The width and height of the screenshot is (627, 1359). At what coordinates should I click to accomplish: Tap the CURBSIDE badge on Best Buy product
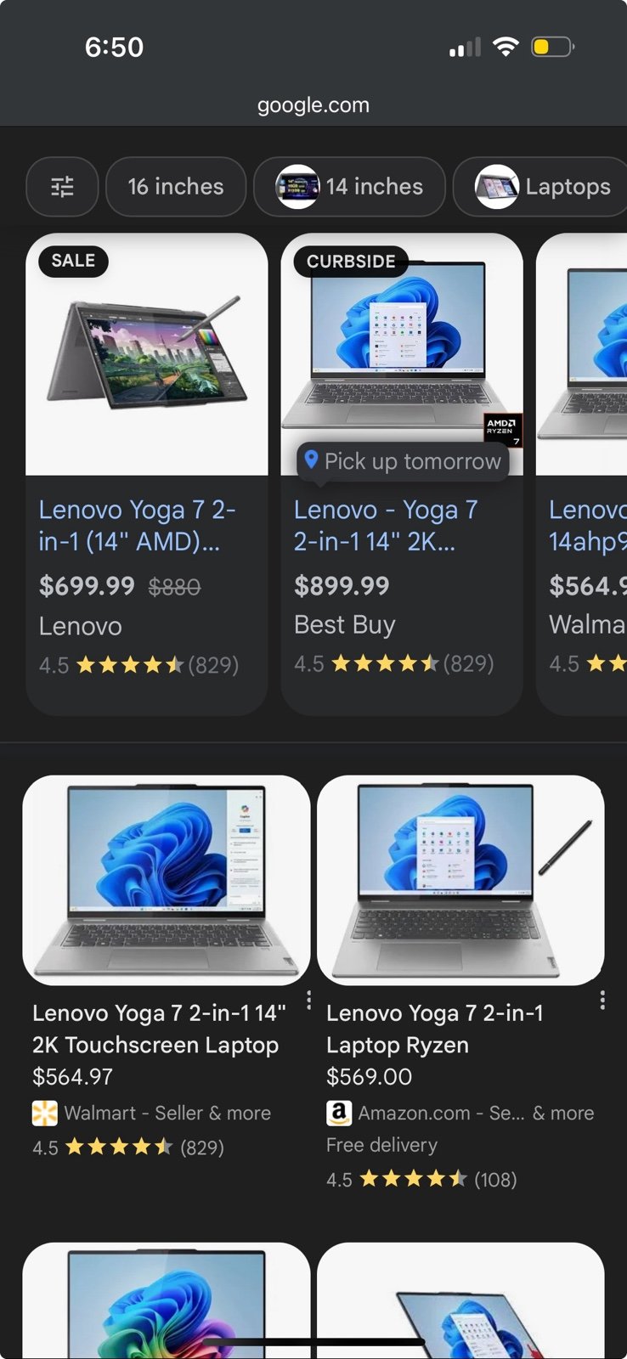(351, 262)
